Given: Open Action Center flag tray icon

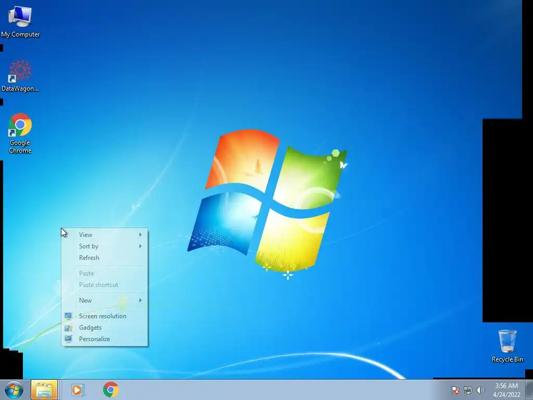Looking at the screenshot, I should 455,390.
